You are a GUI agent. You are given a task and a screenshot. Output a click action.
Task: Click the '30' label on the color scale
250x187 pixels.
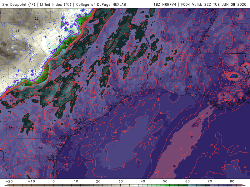(121, 181)
